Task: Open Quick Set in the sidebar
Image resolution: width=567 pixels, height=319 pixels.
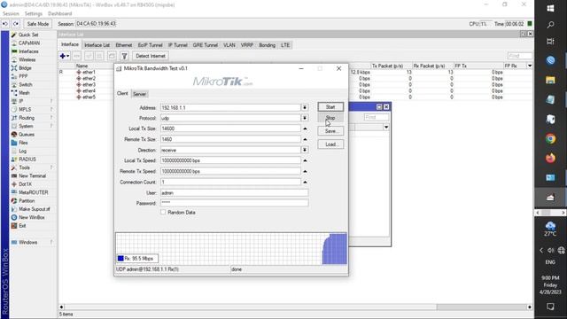Action: click(x=27, y=35)
